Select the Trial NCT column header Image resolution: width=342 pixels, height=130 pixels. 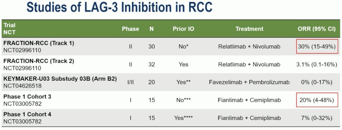coord(10,29)
